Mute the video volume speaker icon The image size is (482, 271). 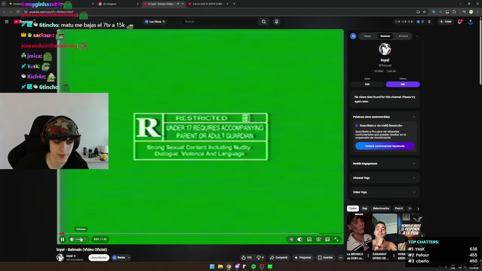click(x=72, y=239)
